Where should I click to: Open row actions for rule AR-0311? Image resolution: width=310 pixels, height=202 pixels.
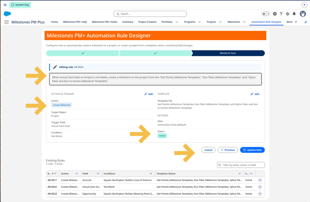pos(260,180)
